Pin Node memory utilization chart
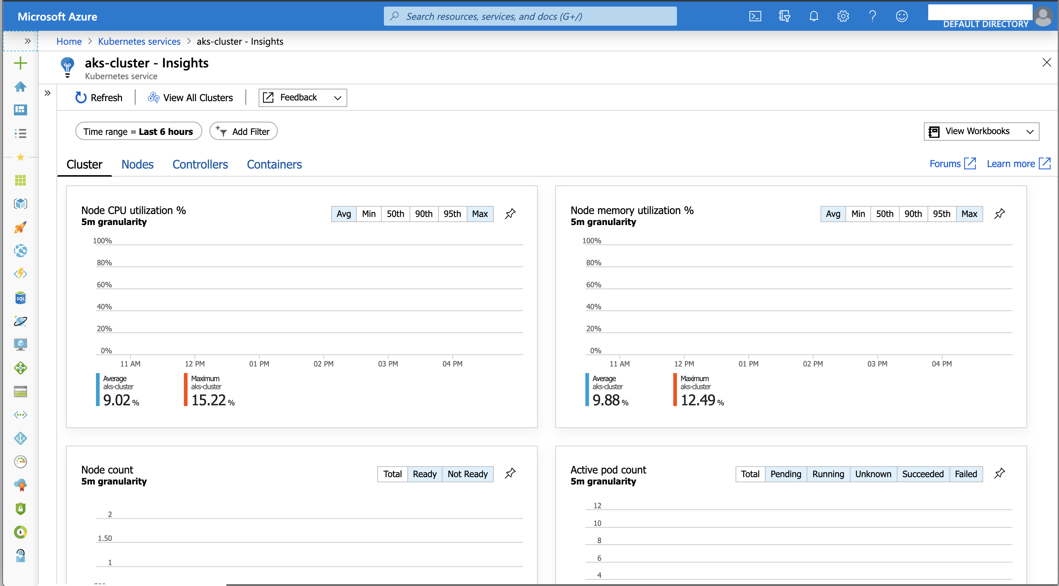The height and width of the screenshot is (586, 1059). (999, 214)
